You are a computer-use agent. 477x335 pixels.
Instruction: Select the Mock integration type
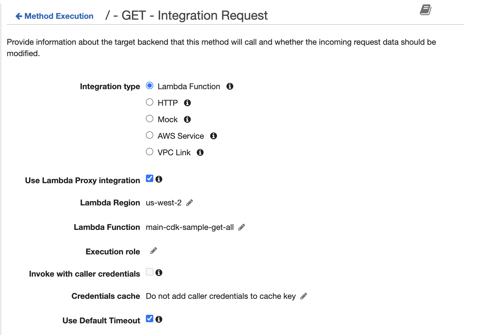tap(149, 119)
